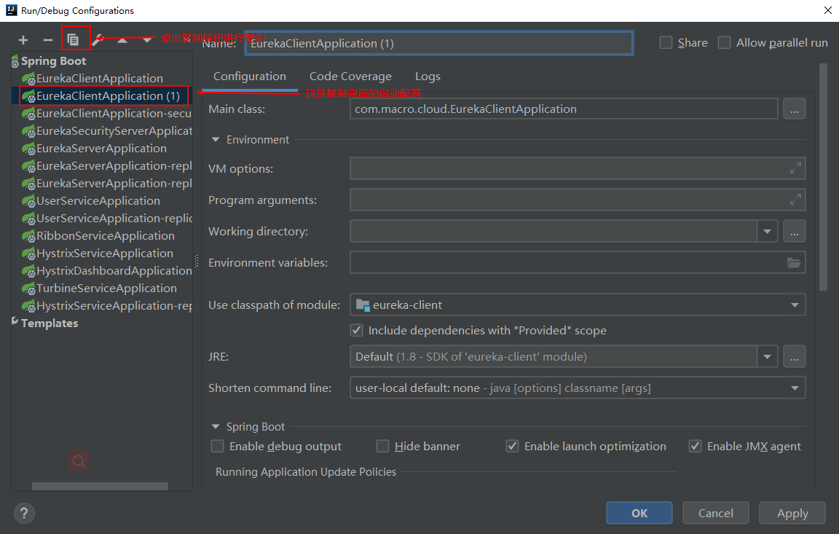This screenshot has height=534, width=839.
Task: Select EurekaSecurityServerApplication configuration
Action: (114, 131)
